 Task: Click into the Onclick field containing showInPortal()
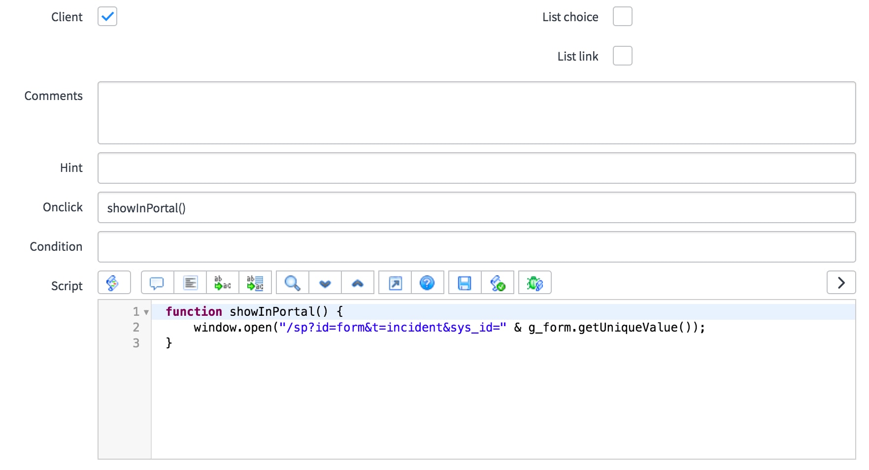click(x=476, y=208)
